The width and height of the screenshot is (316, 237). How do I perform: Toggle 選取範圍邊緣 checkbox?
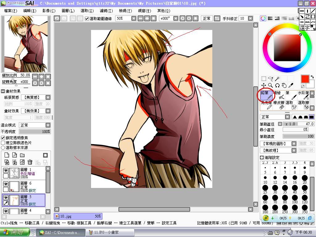coord(87,19)
